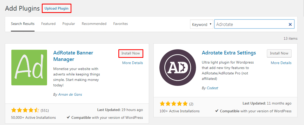Open author link Codeat

pos(213,88)
